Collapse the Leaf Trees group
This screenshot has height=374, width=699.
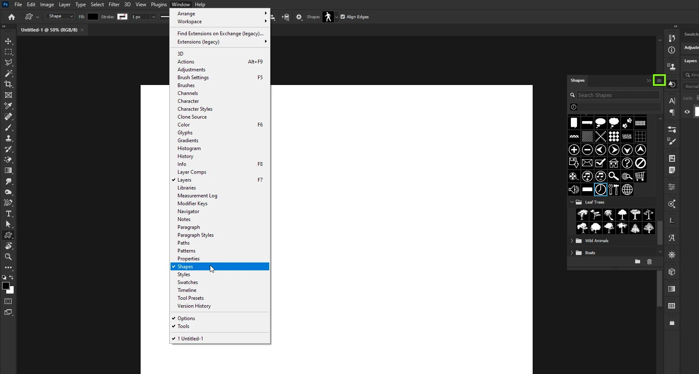572,202
